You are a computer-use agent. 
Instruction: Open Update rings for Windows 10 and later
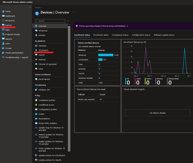pos(51,129)
